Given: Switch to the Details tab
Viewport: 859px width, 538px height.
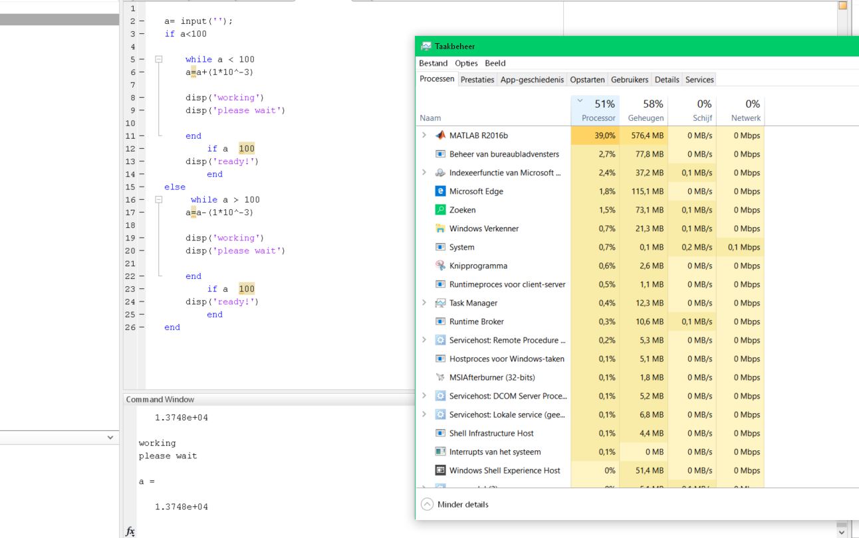Looking at the screenshot, I should [667, 80].
